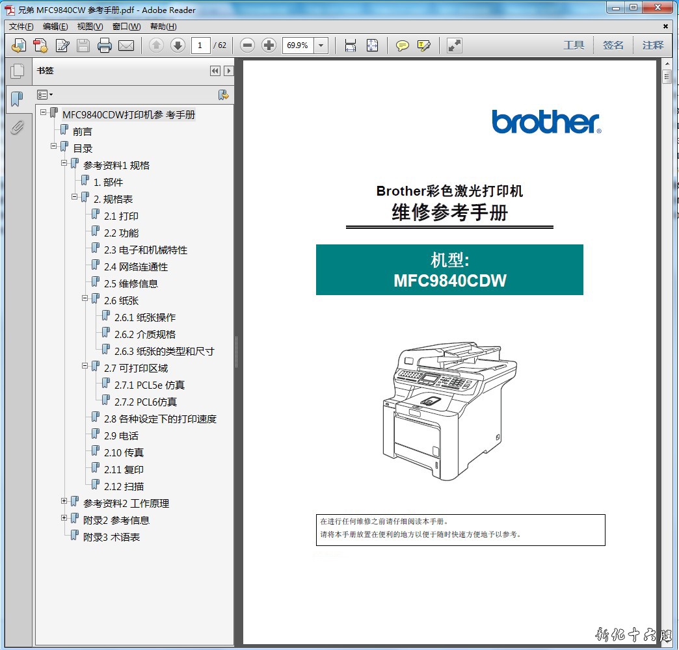Open page thumbnails panel icon
This screenshot has width=679, height=650.
point(18,71)
